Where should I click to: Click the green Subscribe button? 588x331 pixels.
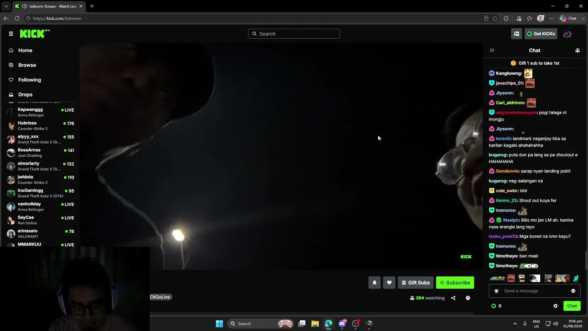[x=455, y=283]
